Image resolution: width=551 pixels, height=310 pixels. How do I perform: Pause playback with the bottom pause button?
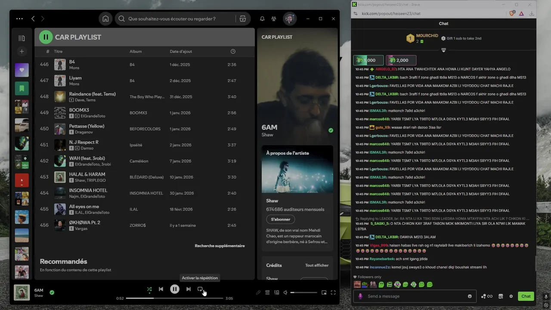click(175, 289)
